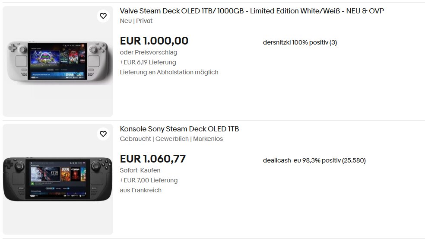425x239 pixels.
Task: Open the black Steam Deck product image
Action: pyautogui.click(x=57, y=179)
